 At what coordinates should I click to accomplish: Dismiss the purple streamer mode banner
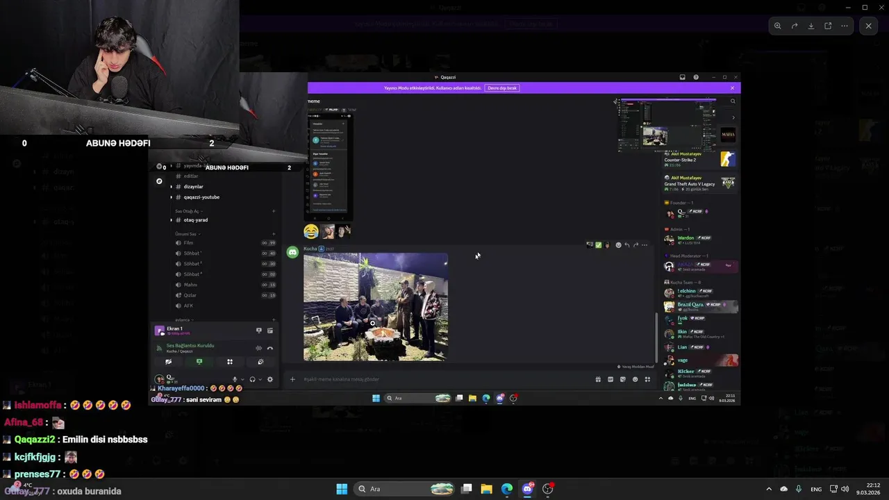click(x=732, y=88)
